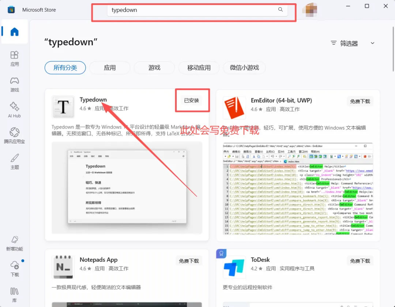Open 新增功能 in sidebar
The height and width of the screenshot is (307, 395).
[x=14, y=243]
